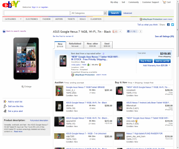Viewport: 179px width, 149px height.
Task: Select the Used $300.00 tab
Action: tap(107, 45)
